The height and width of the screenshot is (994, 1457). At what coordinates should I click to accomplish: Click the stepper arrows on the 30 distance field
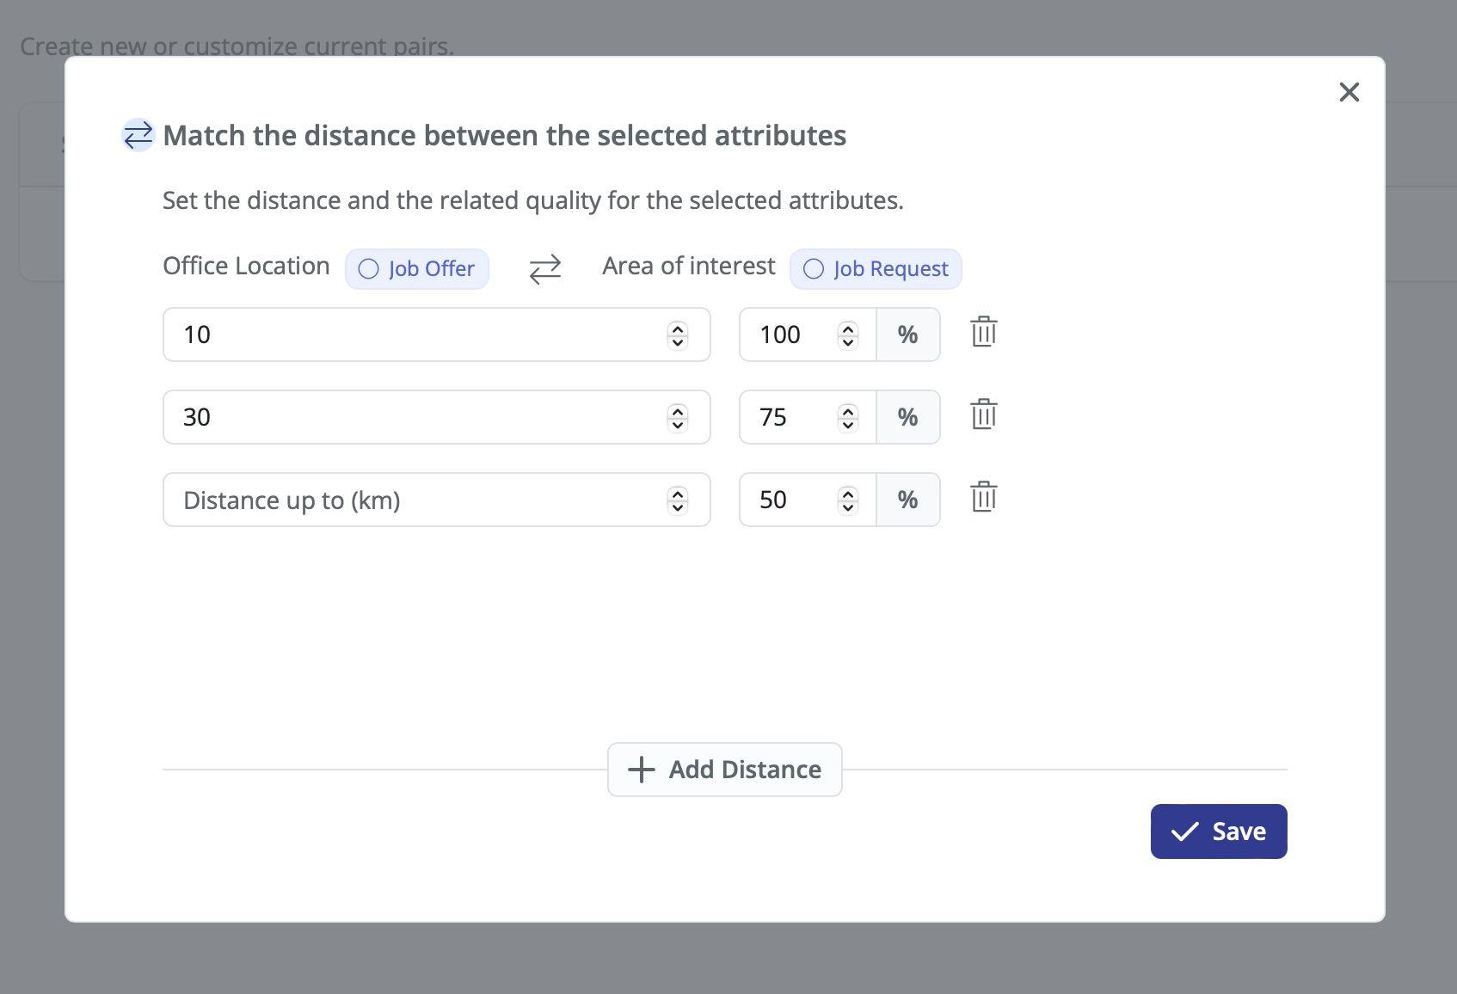678,418
